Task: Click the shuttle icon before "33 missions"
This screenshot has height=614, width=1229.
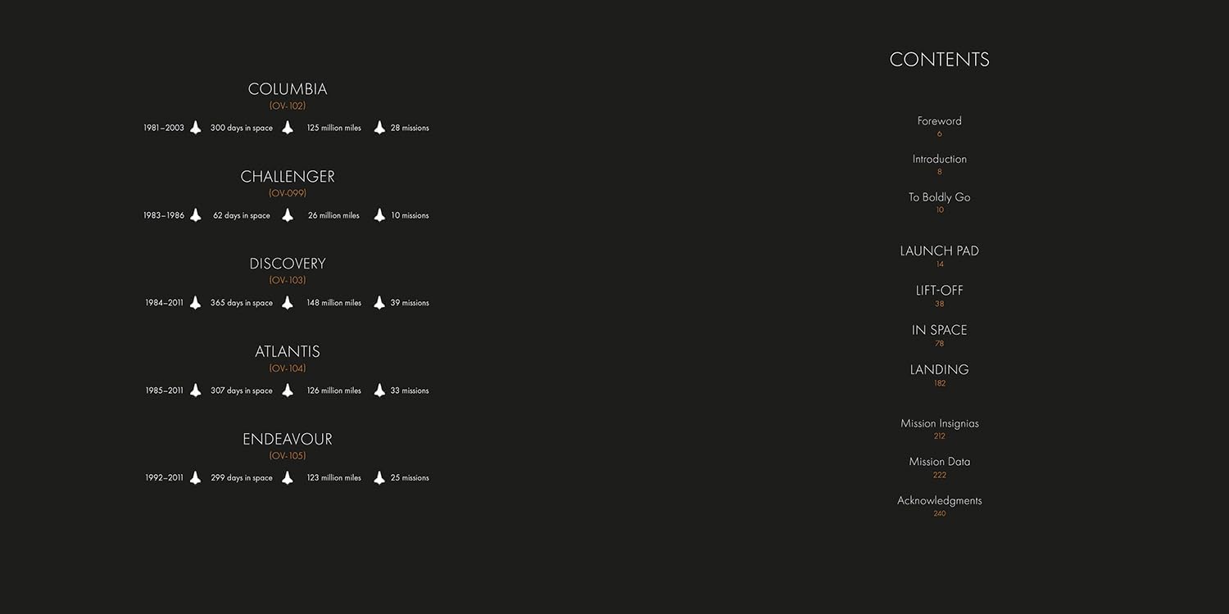Action: (x=379, y=391)
